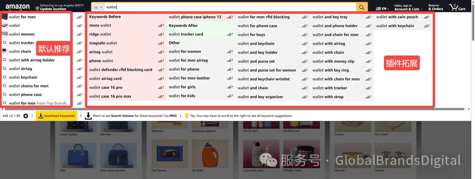Screen dimensions: 475x179
Task: Click keyword 'wallet and purse set for women'
Action: 267,70
